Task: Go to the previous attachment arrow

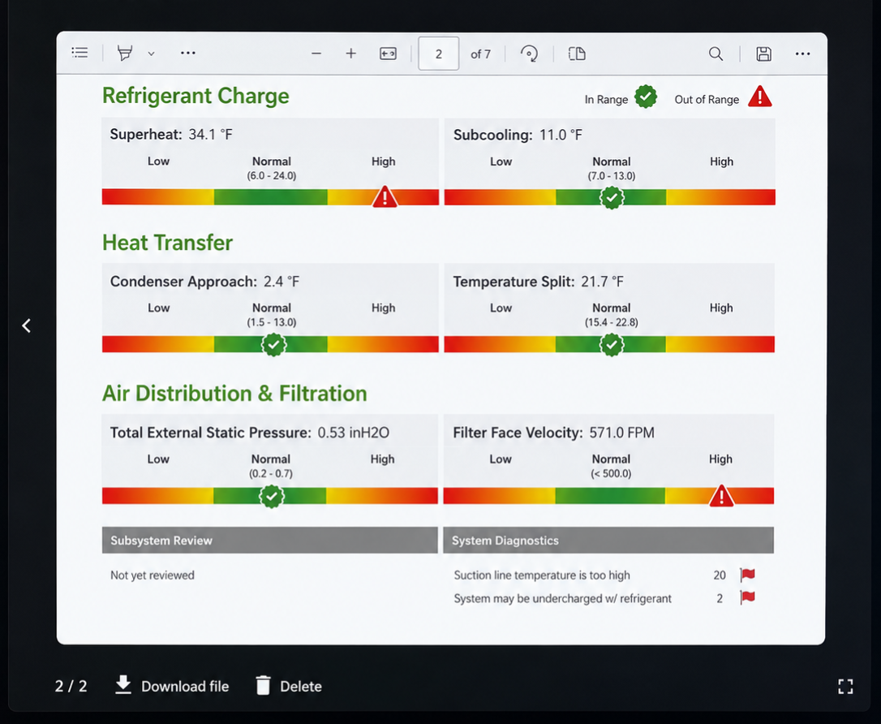Action: (x=27, y=325)
